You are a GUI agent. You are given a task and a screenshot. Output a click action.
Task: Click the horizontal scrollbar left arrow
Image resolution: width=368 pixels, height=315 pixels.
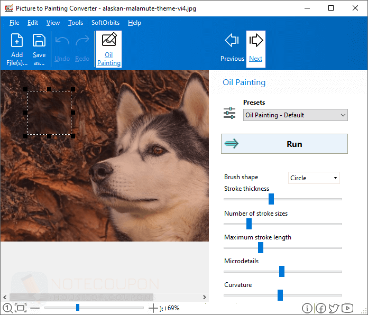pyautogui.click(x=5, y=297)
